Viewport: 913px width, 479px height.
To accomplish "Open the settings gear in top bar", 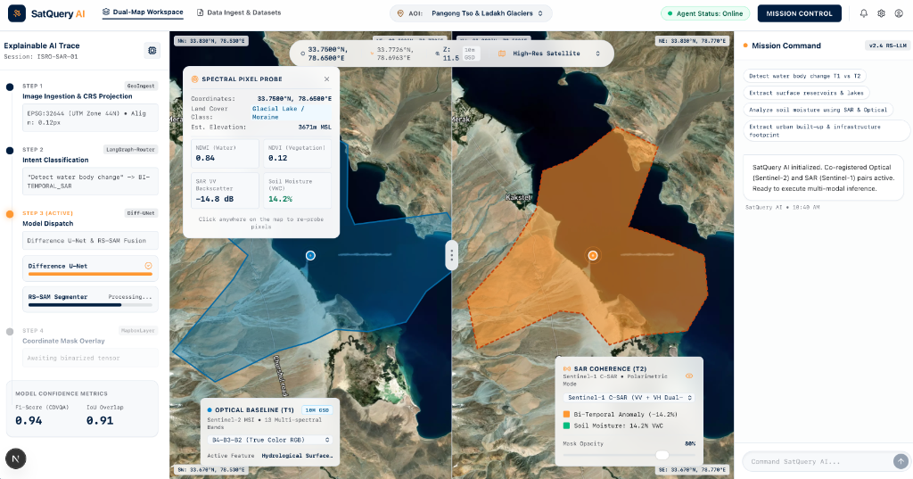I will tap(881, 13).
